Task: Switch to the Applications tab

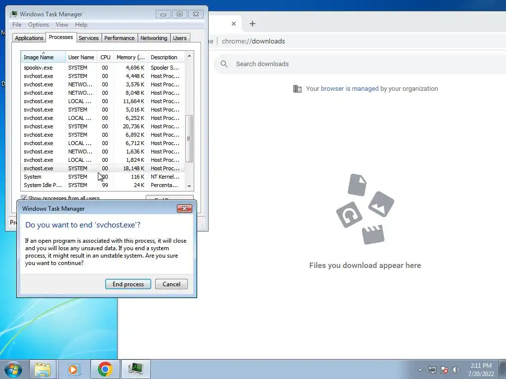Action: point(29,38)
